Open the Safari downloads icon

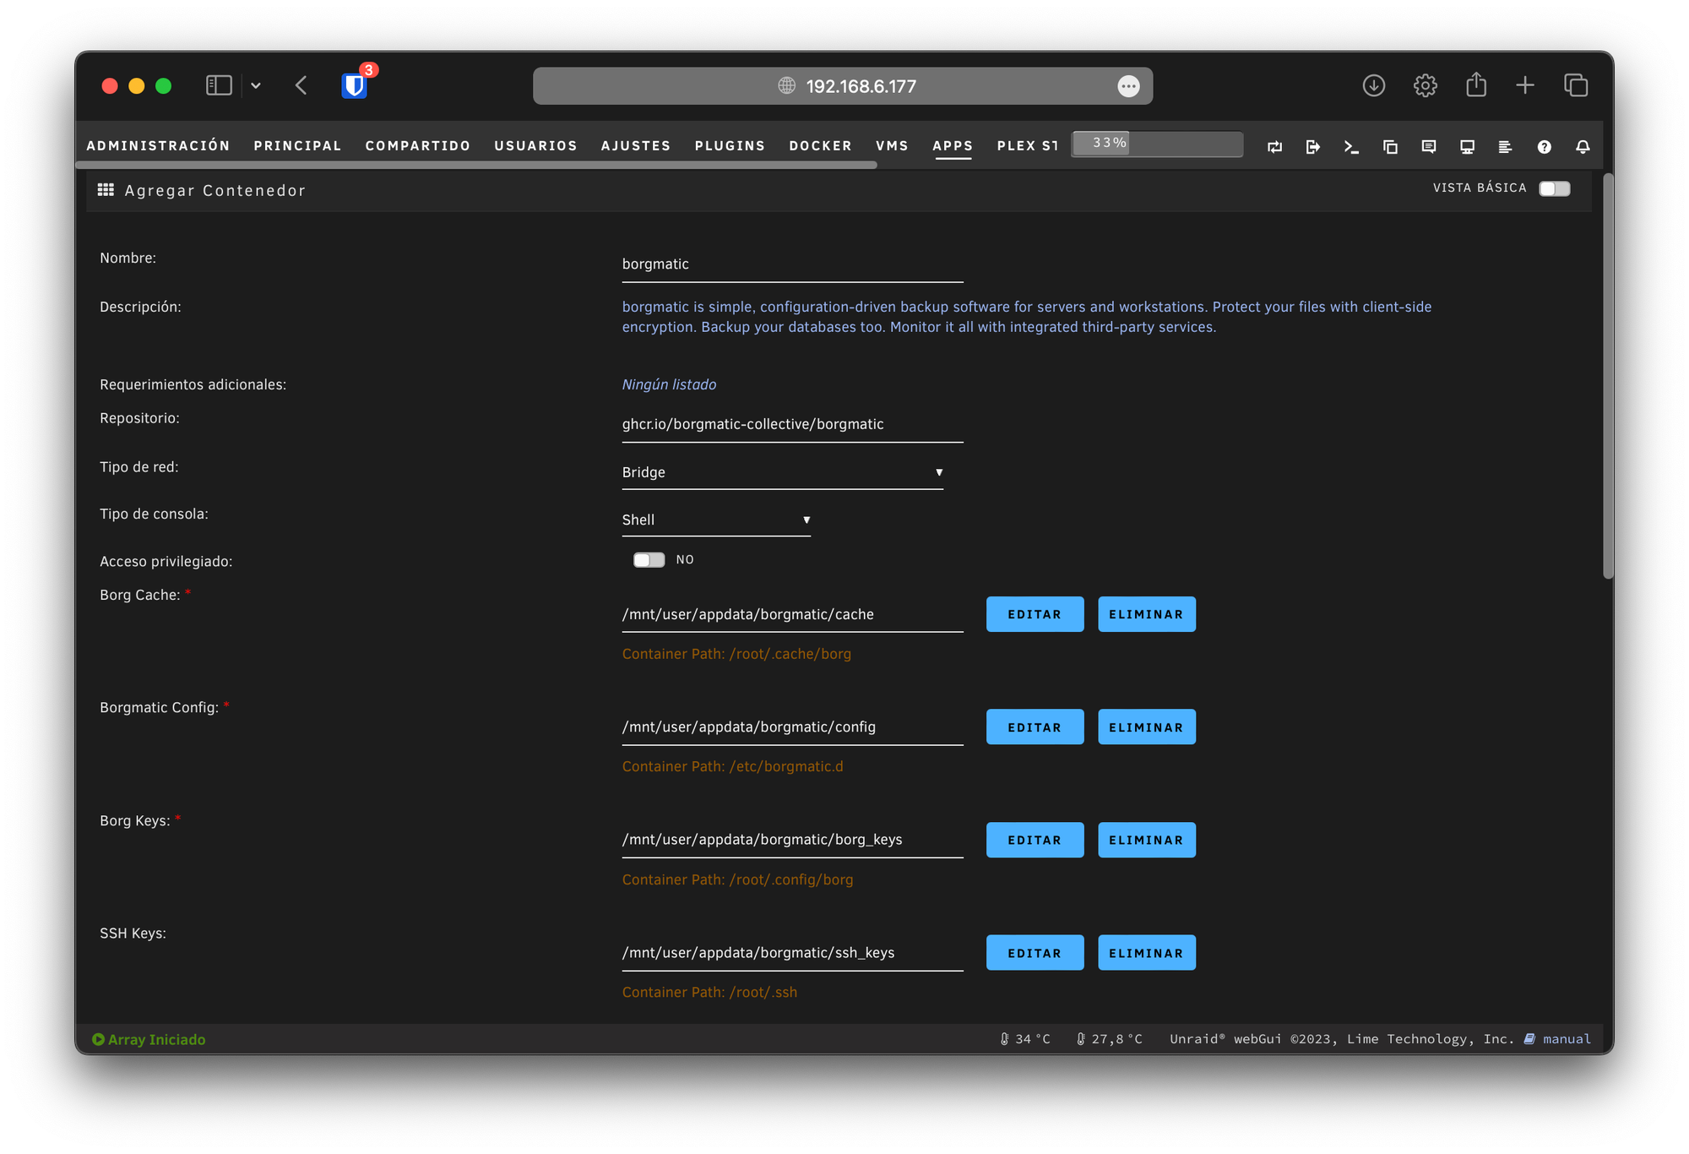(x=1374, y=85)
